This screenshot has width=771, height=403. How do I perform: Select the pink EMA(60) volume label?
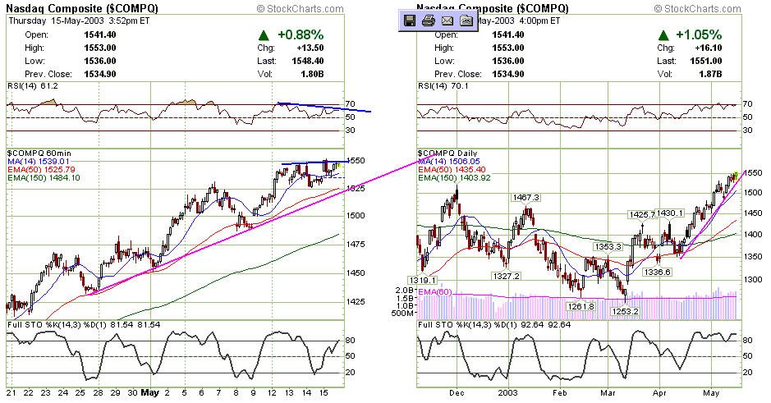tap(434, 292)
